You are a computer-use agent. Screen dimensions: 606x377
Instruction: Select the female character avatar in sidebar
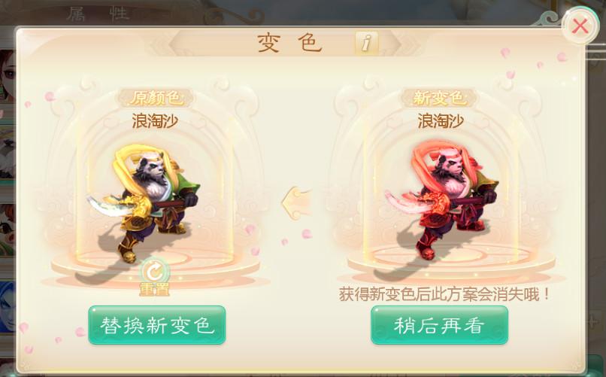click(7, 75)
